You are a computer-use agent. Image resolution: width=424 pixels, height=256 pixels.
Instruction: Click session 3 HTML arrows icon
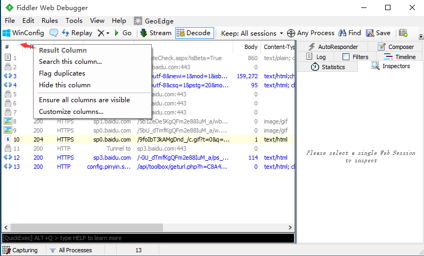click(x=8, y=76)
